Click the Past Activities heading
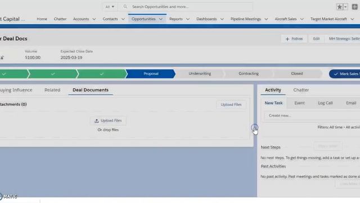 273,166
